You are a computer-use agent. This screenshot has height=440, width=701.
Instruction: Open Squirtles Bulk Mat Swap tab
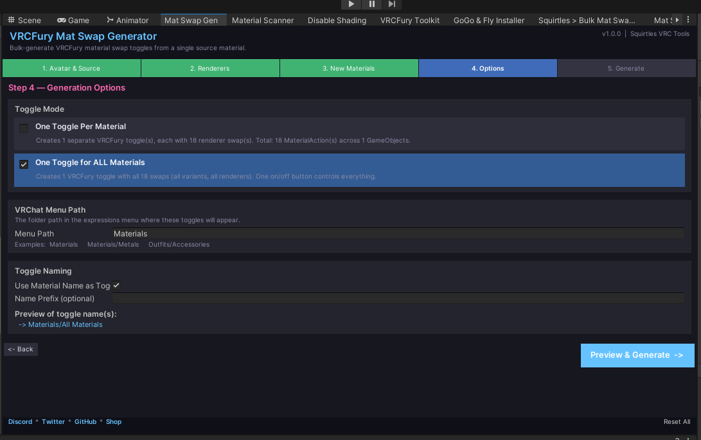(x=587, y=20)
